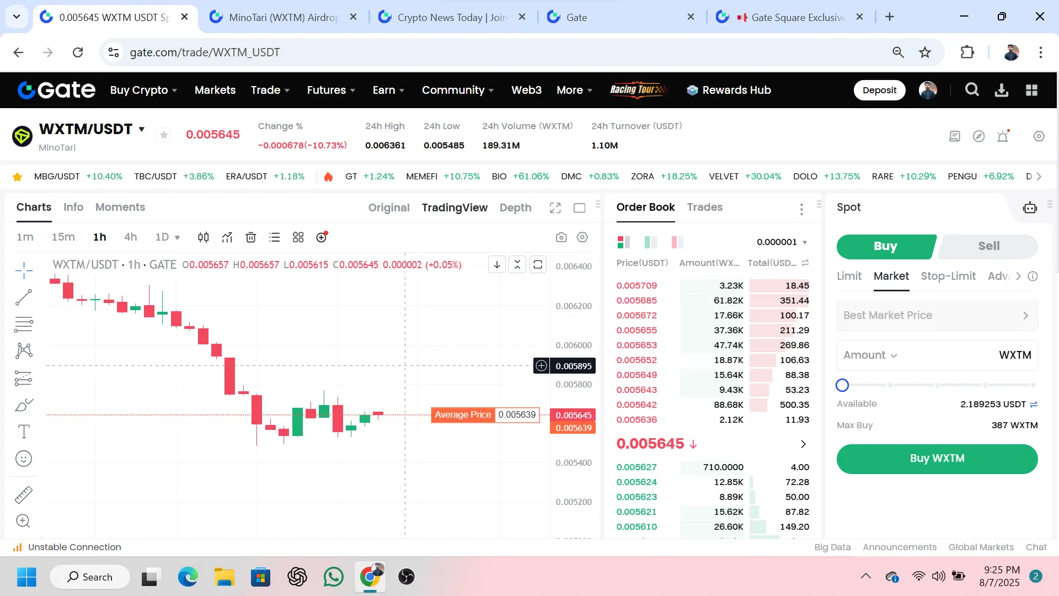This screenshot has height=596, width=1059.
Task: Click the Gate site search magnifier
Action: click(x=972, y=90)
